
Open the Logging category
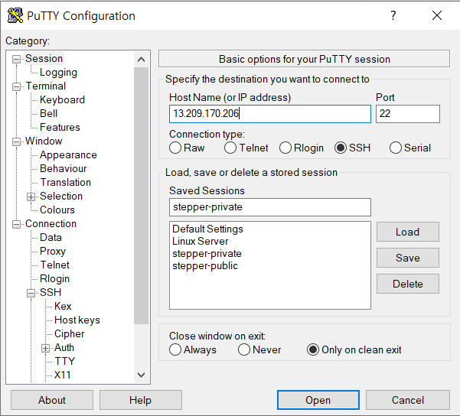(x=58, y=72)
